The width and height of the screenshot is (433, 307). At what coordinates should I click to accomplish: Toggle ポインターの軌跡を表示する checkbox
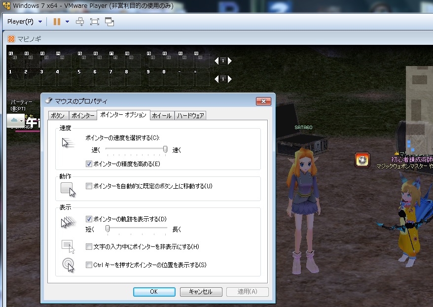pyautogui.click(x=89, y=219)
